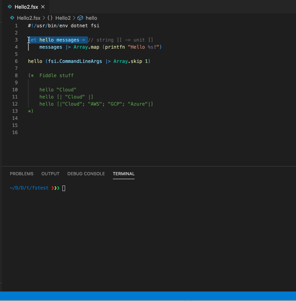Close the Hello2.fsx editor tab

coord(43,7)
